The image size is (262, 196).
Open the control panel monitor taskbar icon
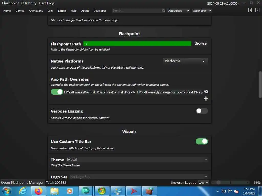[118, 191]
